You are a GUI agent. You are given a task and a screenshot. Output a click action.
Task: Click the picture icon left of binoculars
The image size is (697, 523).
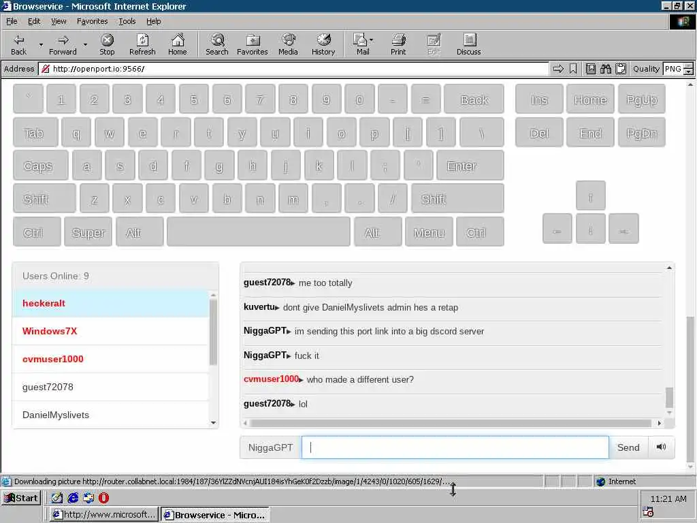point(590,69)
